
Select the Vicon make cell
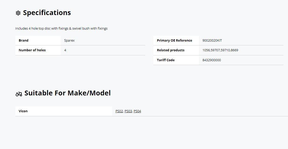pyautogui.click(x=64, y=111)
